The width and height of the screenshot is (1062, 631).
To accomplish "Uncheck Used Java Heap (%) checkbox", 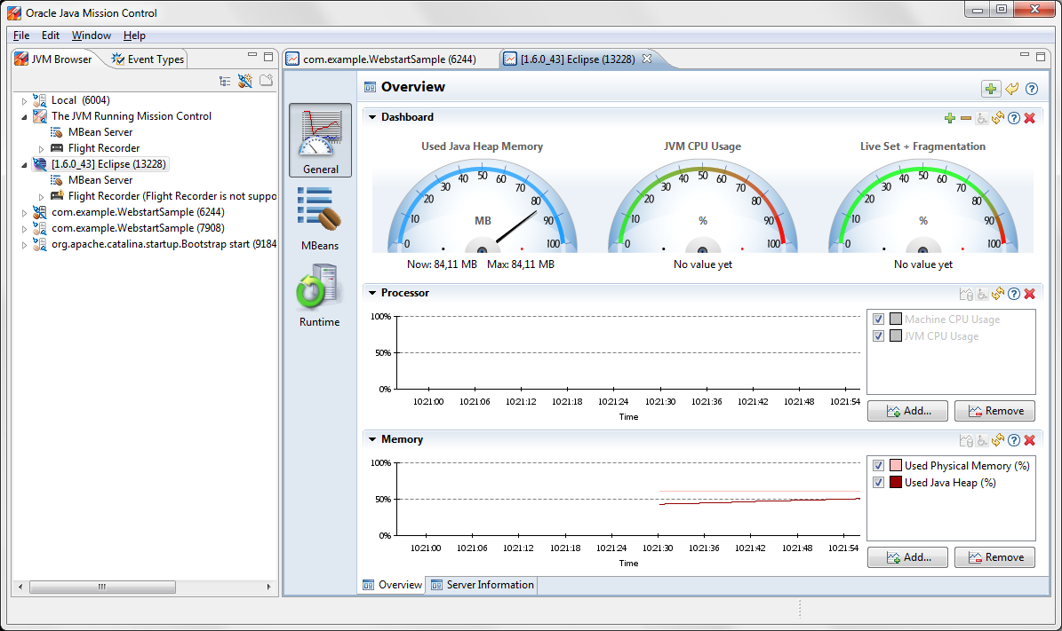I will pyautogui.click(x=878, y=483).
